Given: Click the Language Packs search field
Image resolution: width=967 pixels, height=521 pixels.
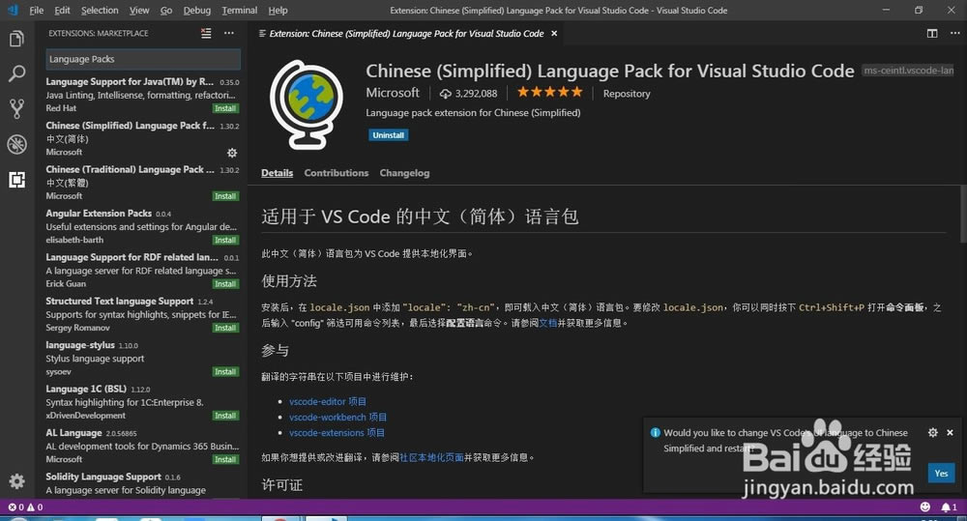Looking at the screenshot, I should [x=143, y=59].
